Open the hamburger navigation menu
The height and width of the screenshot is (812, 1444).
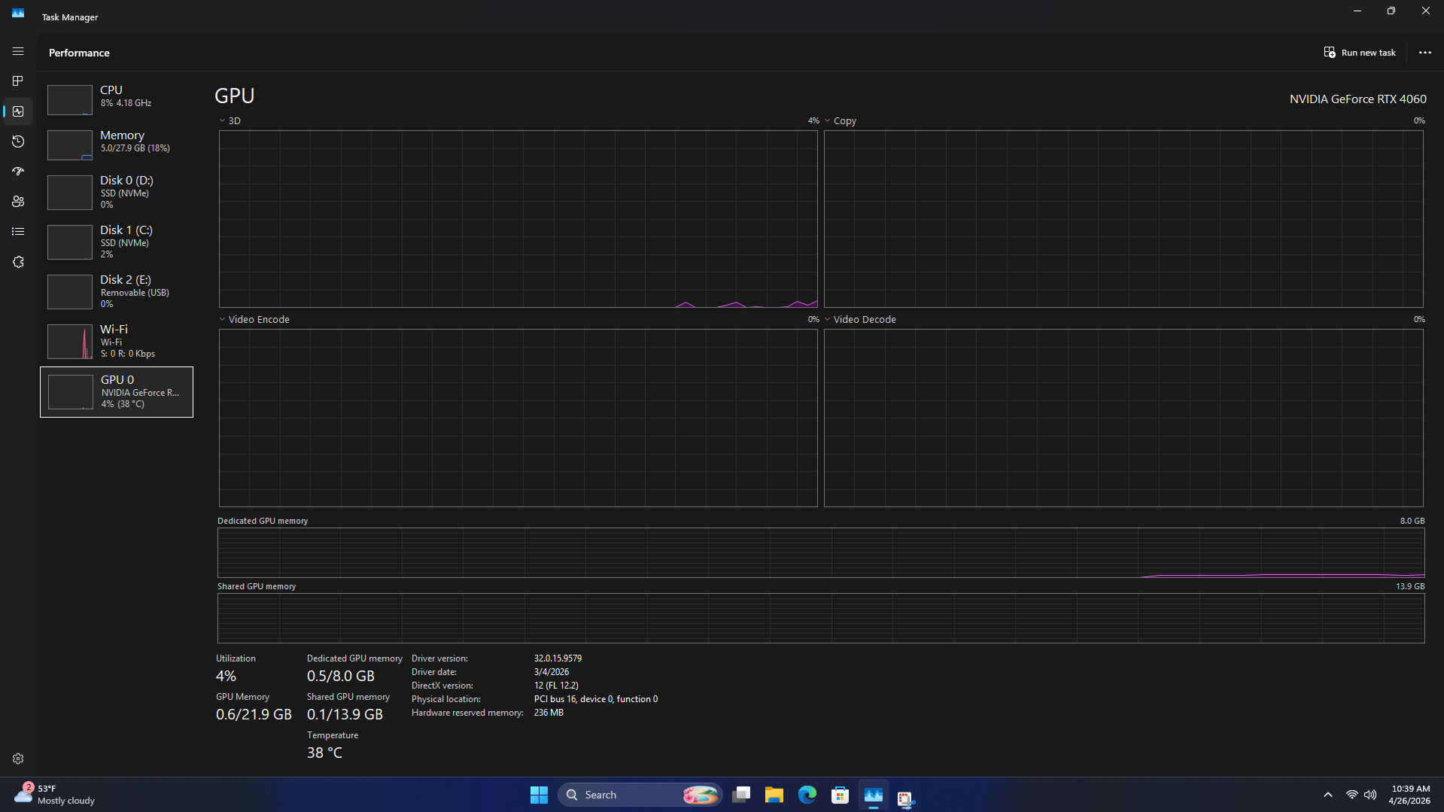click(x=18, y=51)
